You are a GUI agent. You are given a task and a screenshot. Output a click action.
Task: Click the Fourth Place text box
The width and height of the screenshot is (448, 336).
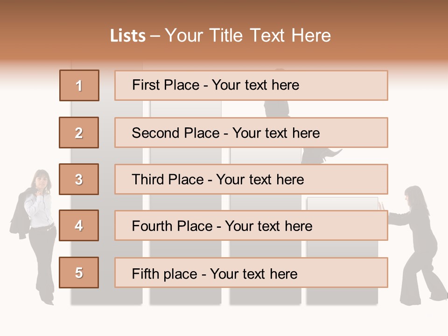[x=251, y=226]
